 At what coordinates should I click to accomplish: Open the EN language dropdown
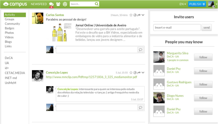182,4
